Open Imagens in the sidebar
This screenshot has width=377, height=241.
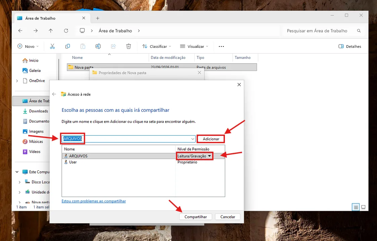coord(33,132)
